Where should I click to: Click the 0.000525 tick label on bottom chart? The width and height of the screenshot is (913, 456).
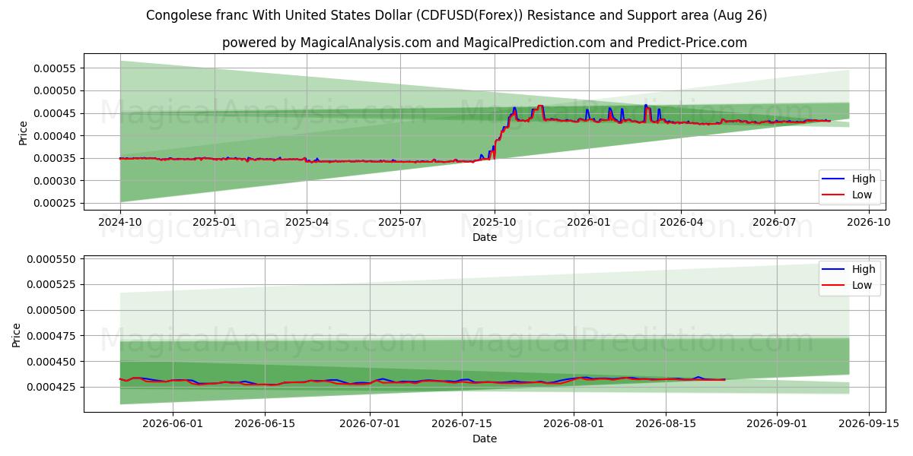[x=52, y=284]
